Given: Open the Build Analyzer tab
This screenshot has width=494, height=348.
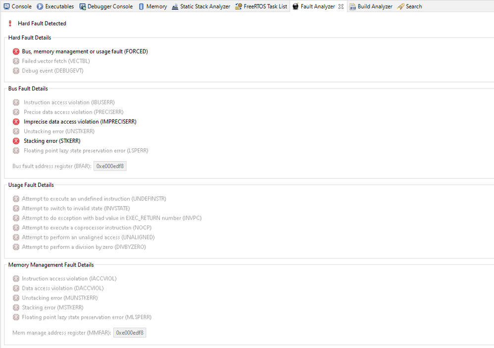Looking at the screenshot, I should pyautogui.click(x=371, y=6).
